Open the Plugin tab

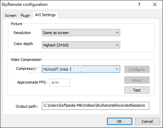coord(25,15)
